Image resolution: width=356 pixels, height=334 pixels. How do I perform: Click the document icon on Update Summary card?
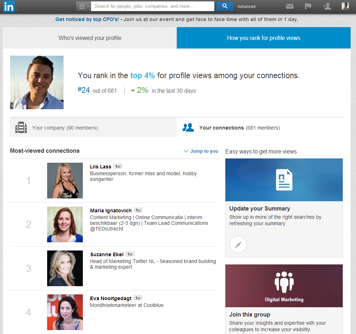(284, 180)
